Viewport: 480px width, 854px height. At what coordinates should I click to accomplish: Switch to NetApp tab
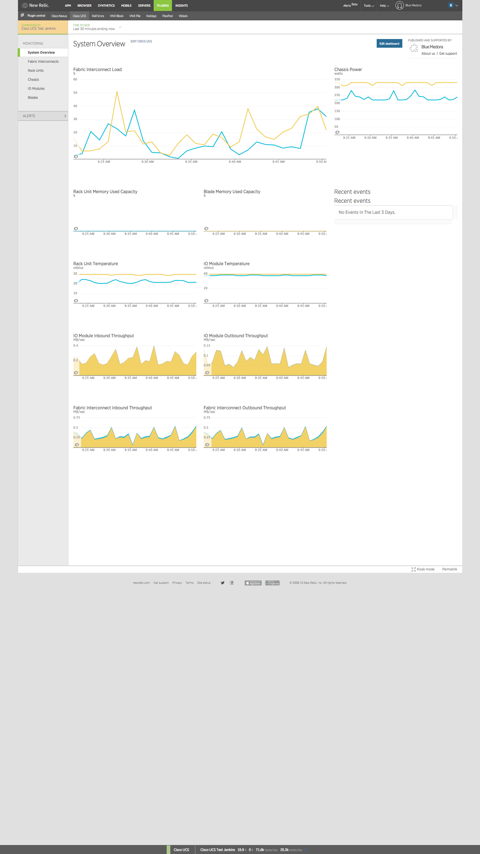pos(151,16)
